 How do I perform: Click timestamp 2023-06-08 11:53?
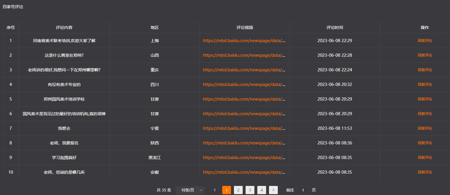[x=335, y=128]
